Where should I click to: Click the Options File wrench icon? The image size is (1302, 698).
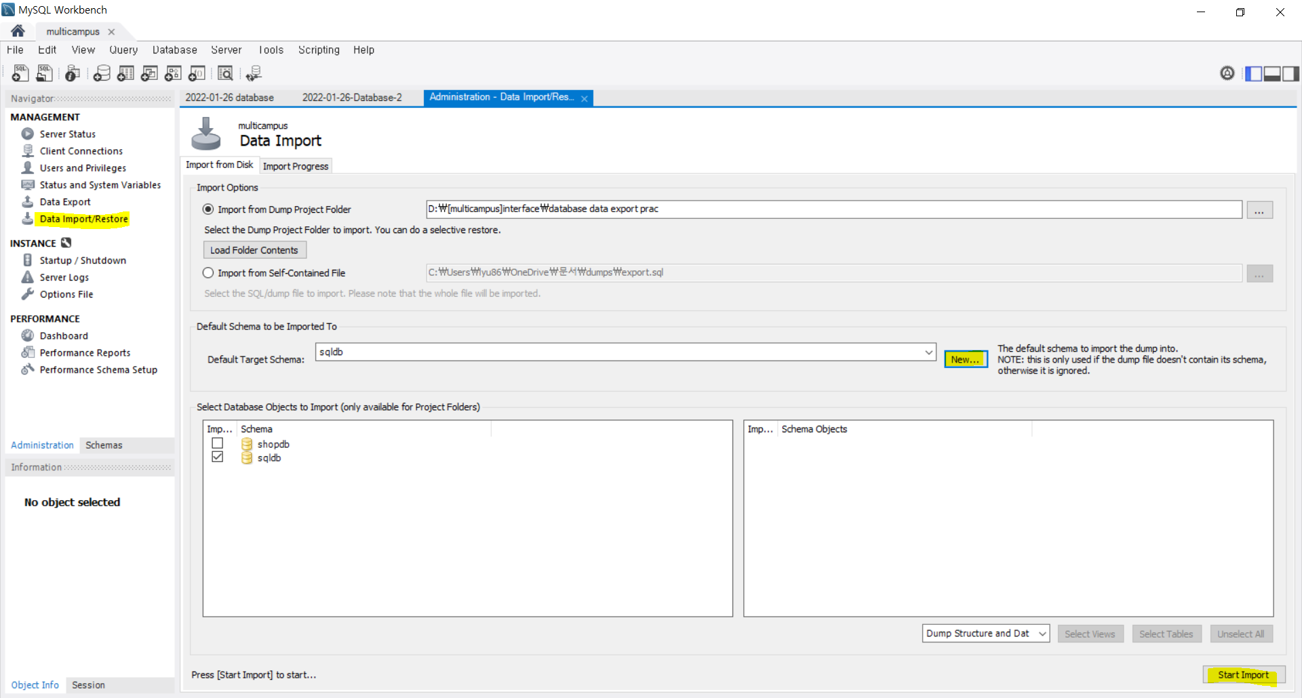28,293
